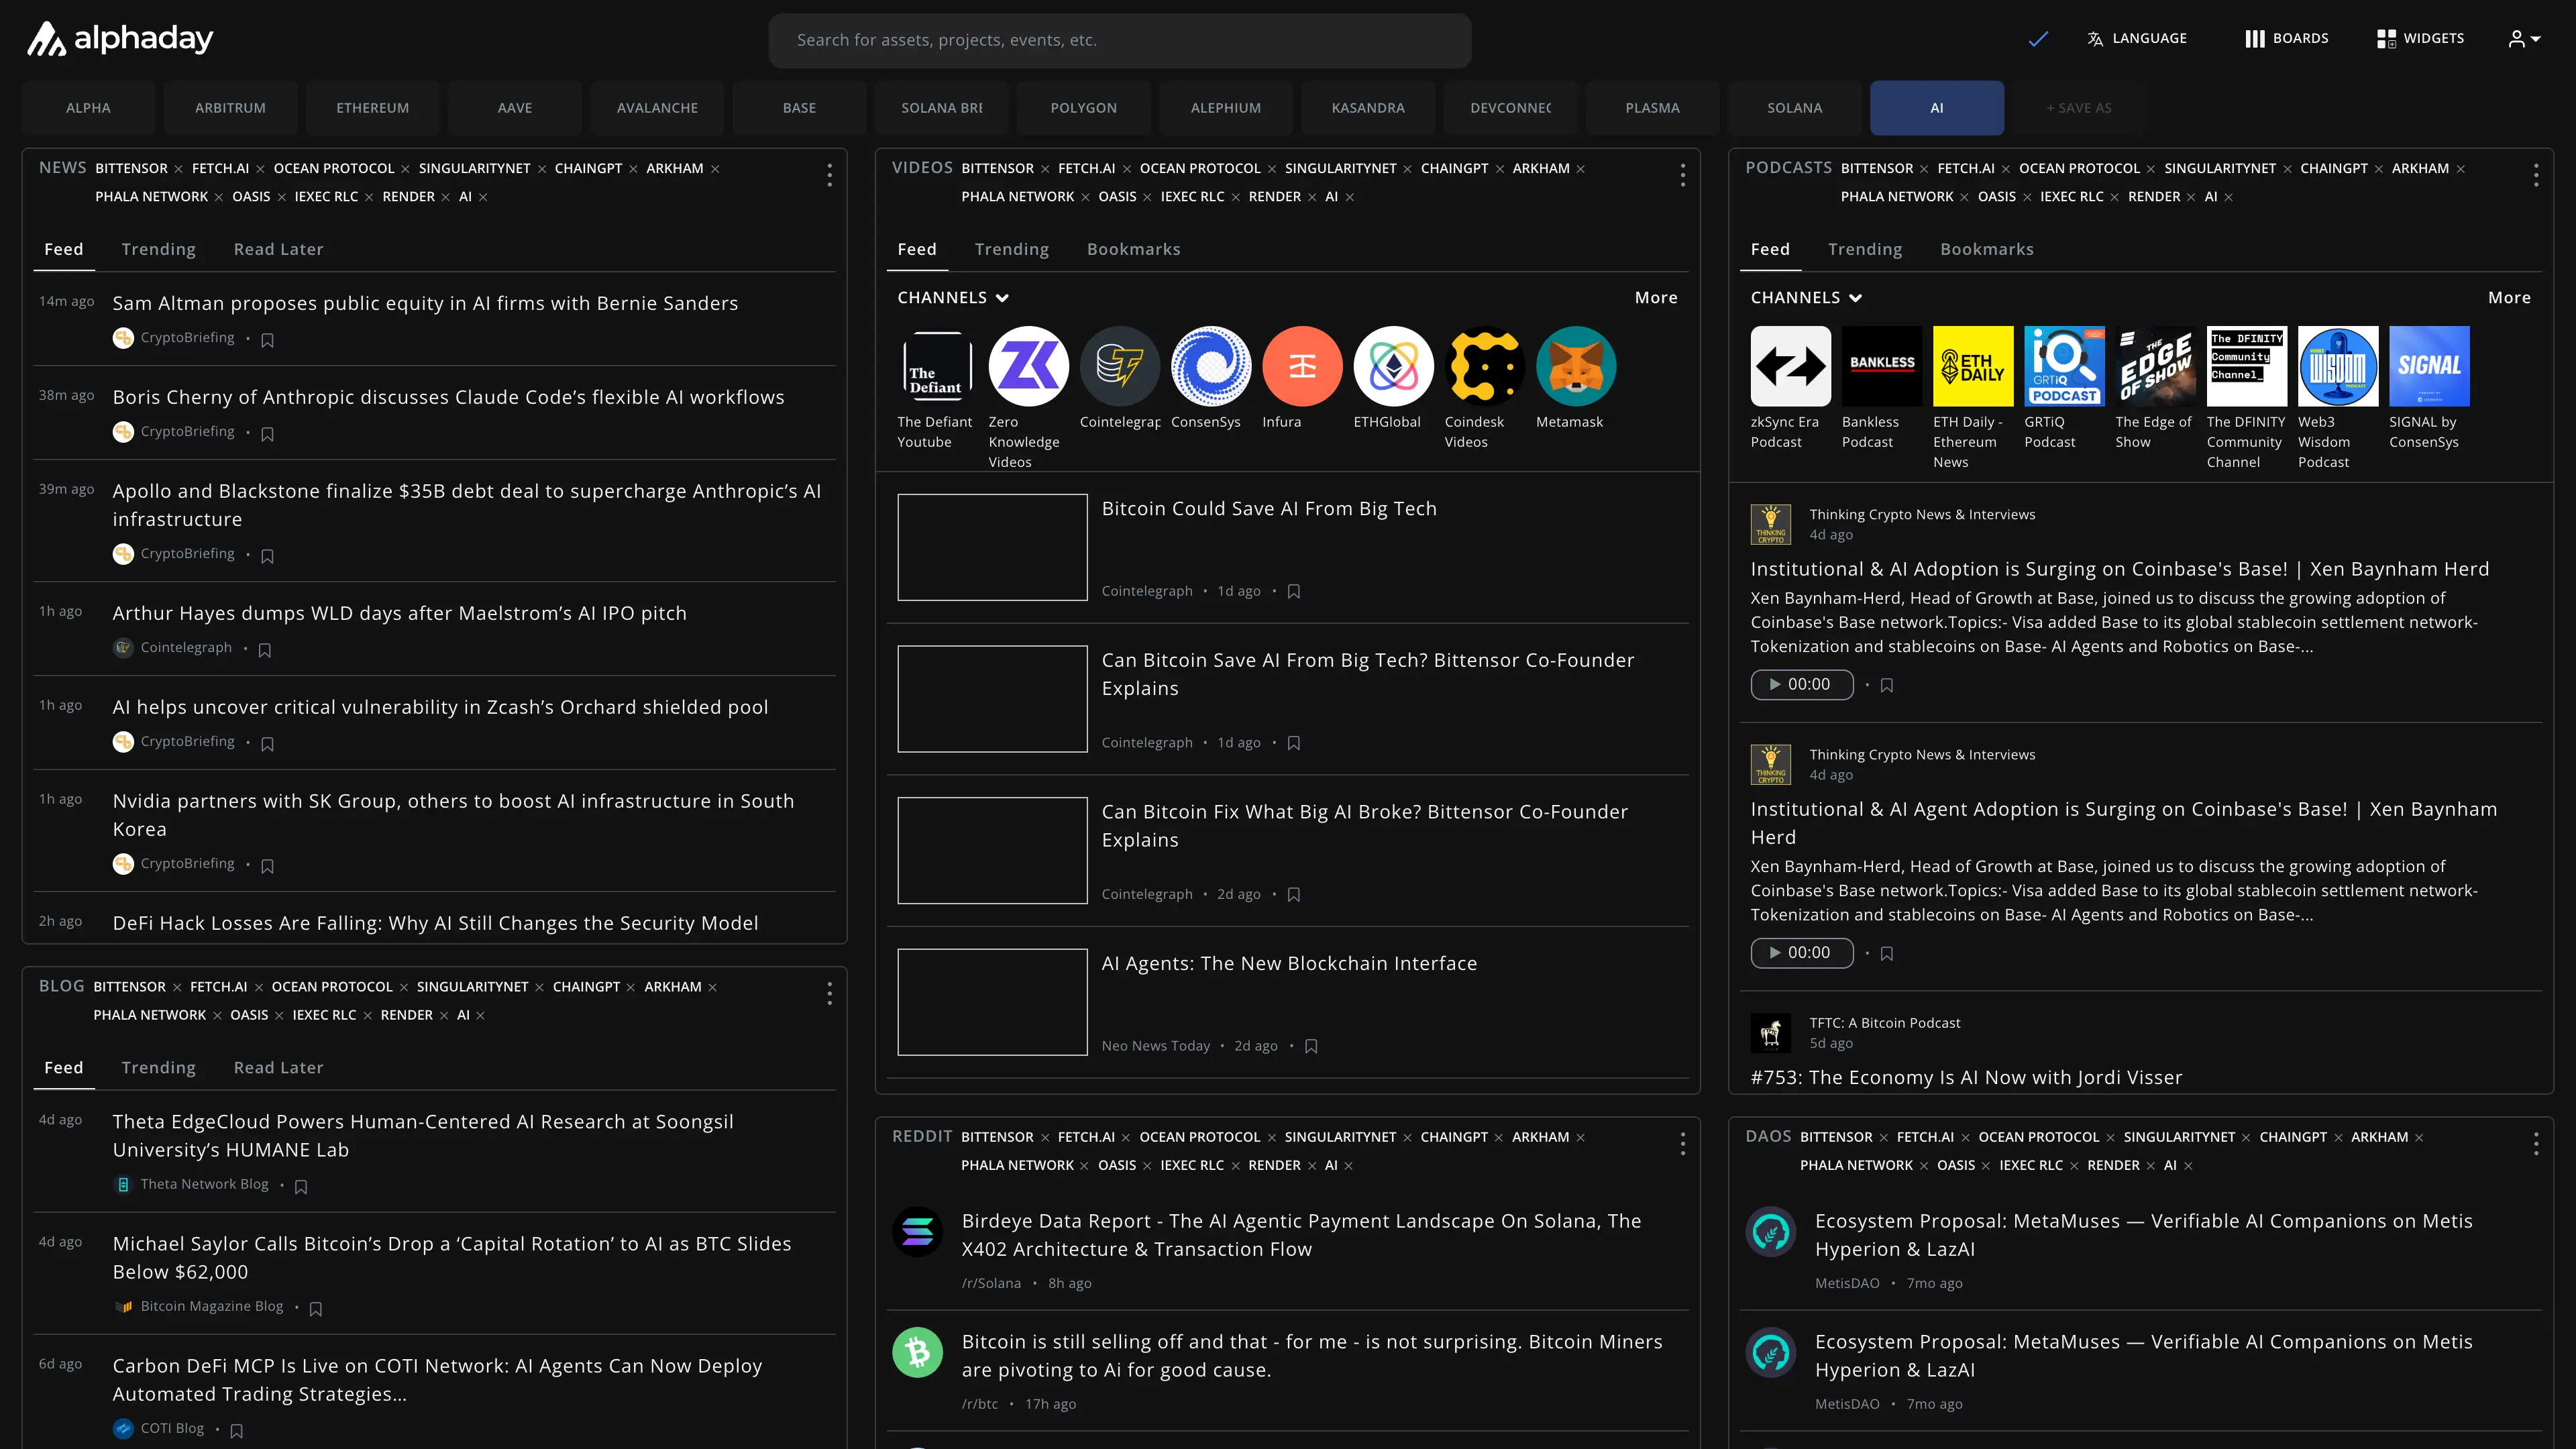Show More podcast channels
The image size is (2576, 1449).
point(2508,297)
